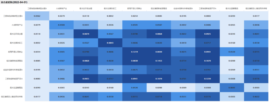Viewport: 270px width, 102px height.
Task: Click 0.0761 in the 创金合信新材料新能源A row
Action: (x=207, y=69)
